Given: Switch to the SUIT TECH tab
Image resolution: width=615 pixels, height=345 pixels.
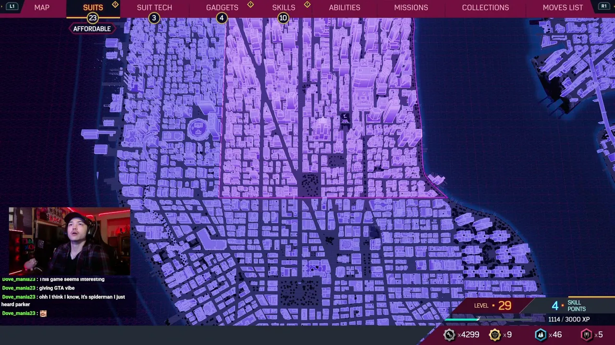Looking at the screenshot, I should (x=154, y=8).
